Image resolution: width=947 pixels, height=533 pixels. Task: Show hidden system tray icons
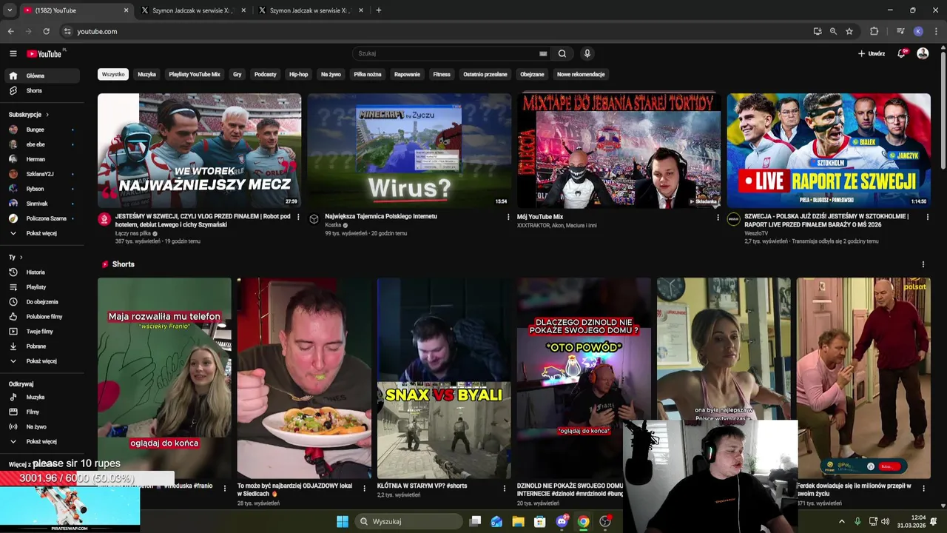tap(841, 521)
